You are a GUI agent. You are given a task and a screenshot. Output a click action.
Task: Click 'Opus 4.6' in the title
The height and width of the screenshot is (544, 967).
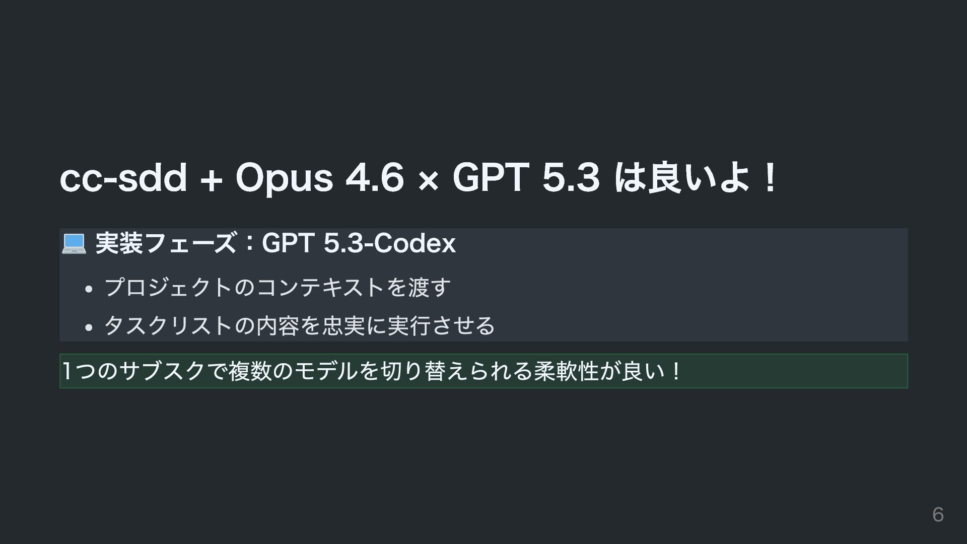point(320,178)
